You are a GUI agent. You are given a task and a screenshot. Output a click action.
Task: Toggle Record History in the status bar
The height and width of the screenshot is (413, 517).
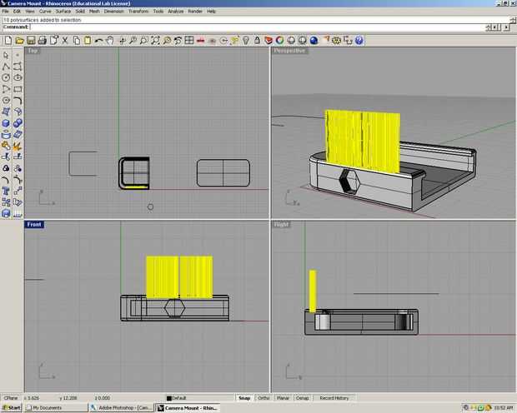coord(334,398)
